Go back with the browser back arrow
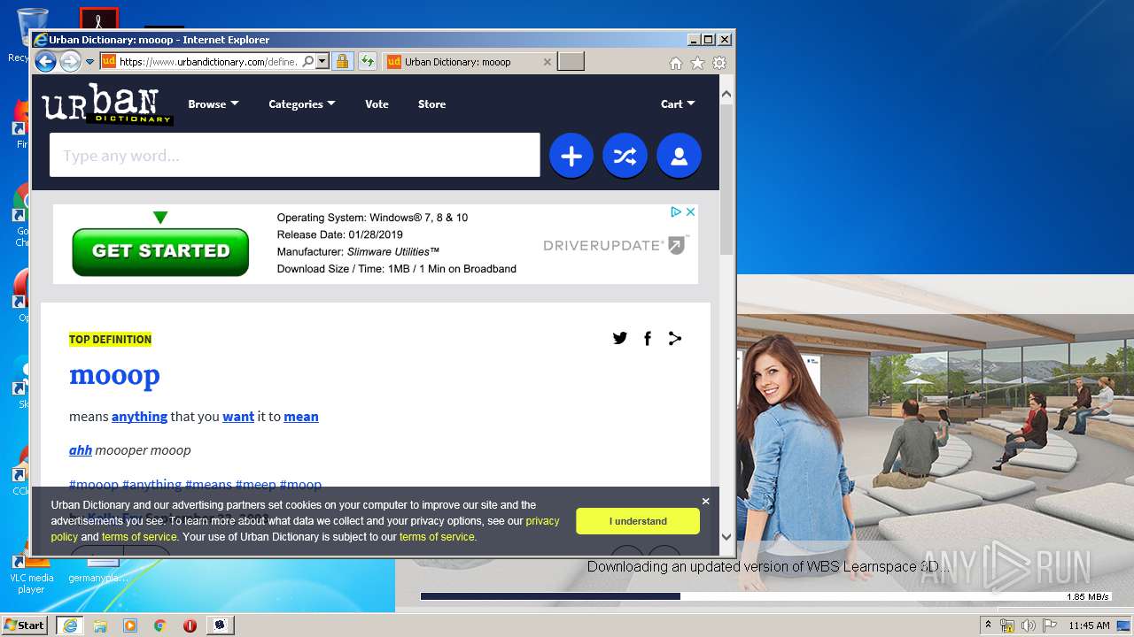Screen dimensions: 1134x637 [x=45, y=62]
